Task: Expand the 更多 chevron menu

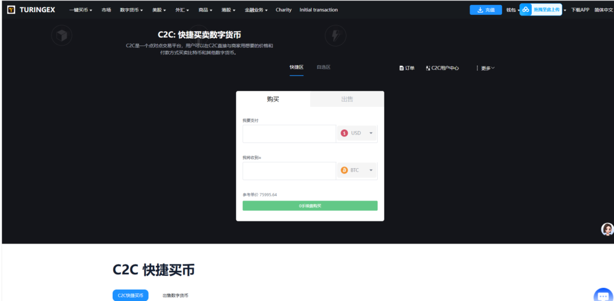Action: point(493,68)
